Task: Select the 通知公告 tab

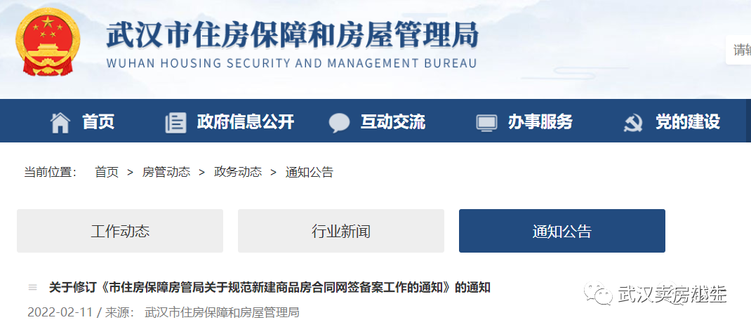Action: (561, 231)
